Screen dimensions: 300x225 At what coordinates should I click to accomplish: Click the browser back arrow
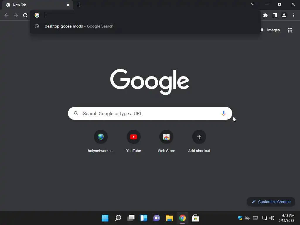coord(6,15)
